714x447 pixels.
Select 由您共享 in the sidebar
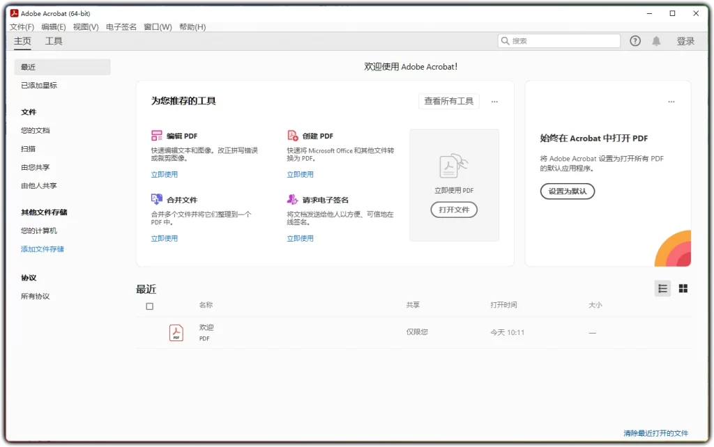35,167
